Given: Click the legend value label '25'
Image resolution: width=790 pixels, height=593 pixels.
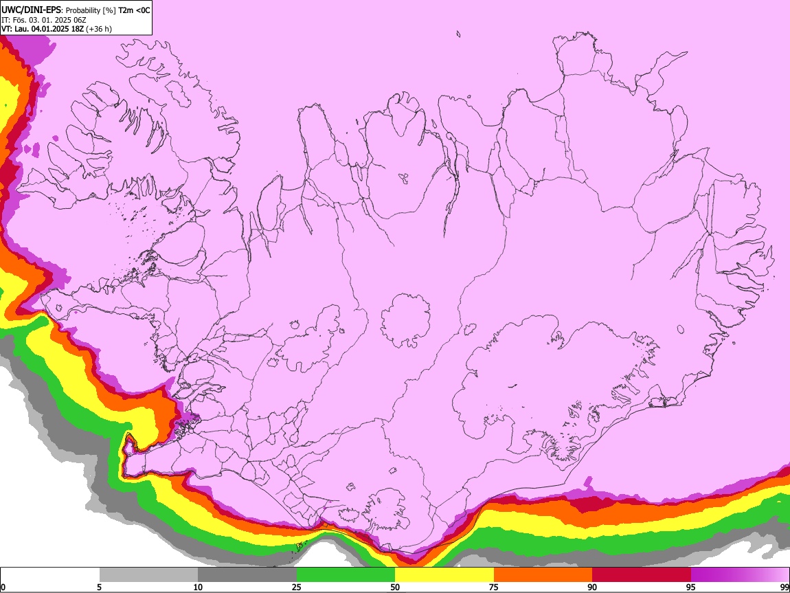Looking at the screenshot, I should 297,588.
